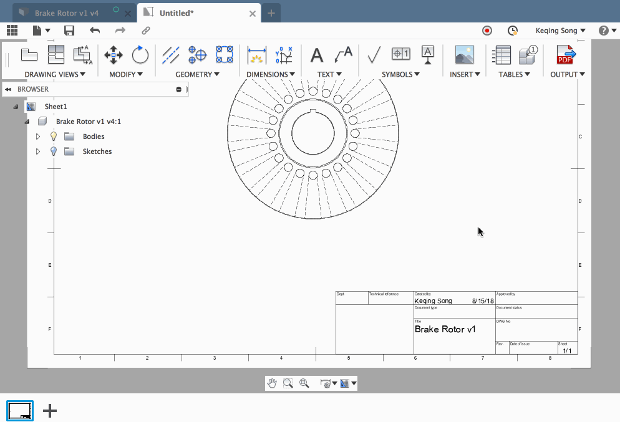Start recording with the red record button

[487, 31]
